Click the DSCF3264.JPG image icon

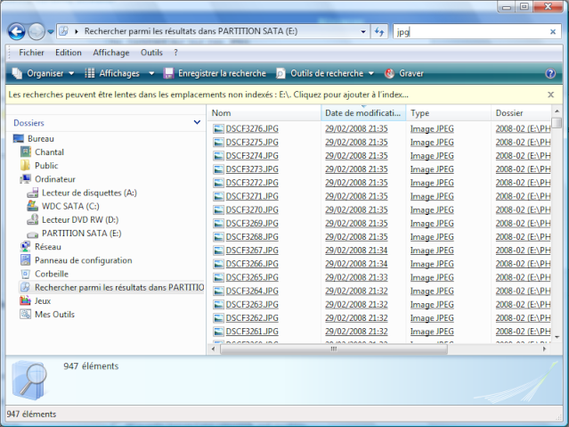[218, 292]
